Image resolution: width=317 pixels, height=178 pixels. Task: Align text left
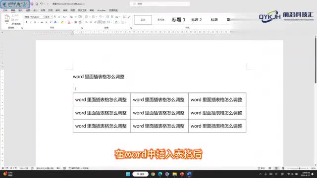pos(87,22)
